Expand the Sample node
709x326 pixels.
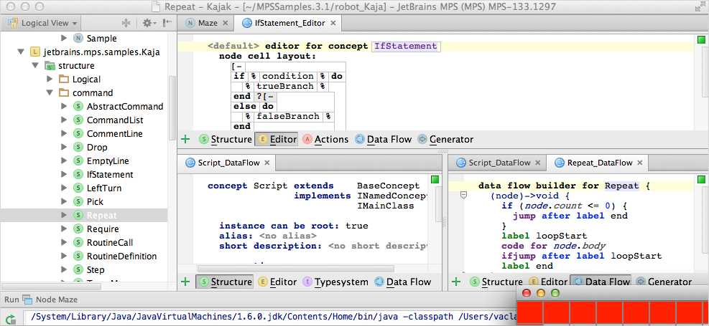coord(64,39)
